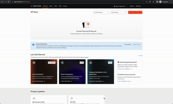The height and width of the screenshot is (104, 173).
Task: Click the 'Product updates' heading
Action: pyautogui.click(x=37, y=92)
